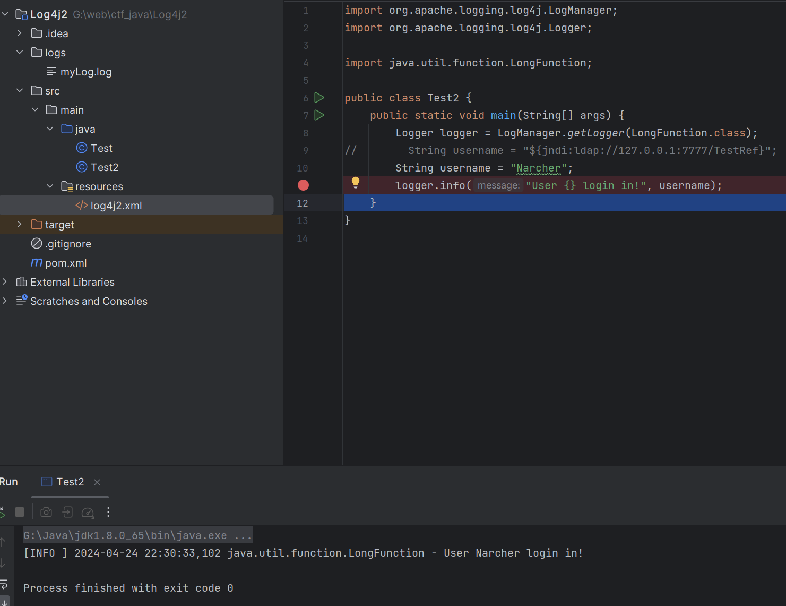Expand the .idea folder
This screenshot has height=606, width=786.
20,33
